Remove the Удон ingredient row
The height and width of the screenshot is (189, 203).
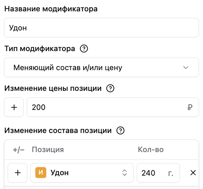[x=193, y=173]
